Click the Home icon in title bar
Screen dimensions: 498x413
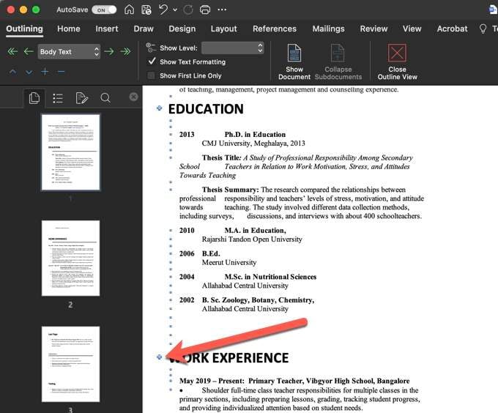tap(129, 10)
